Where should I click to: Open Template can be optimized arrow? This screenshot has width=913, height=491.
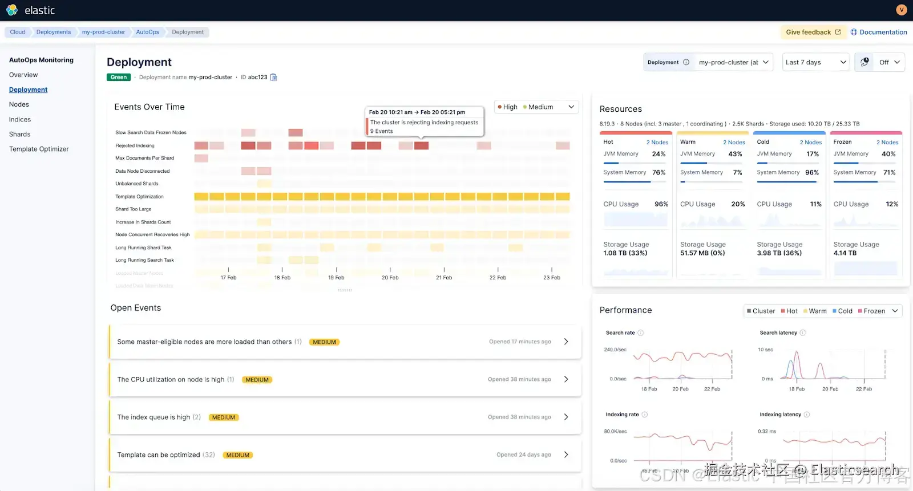pos(566,455)
